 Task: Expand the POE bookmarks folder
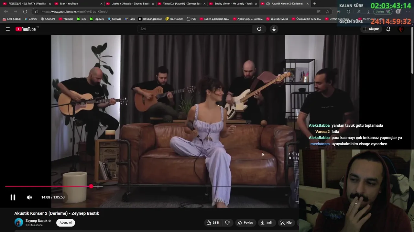point(191,19)
